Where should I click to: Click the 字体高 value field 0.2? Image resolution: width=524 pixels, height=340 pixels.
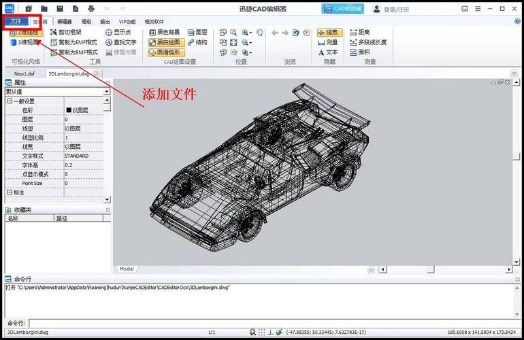point(84,165)
